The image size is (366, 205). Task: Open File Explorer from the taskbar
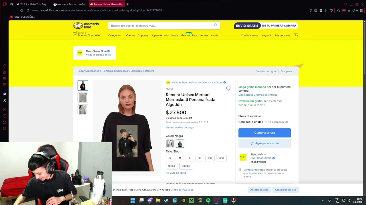[x=158, y=200]
